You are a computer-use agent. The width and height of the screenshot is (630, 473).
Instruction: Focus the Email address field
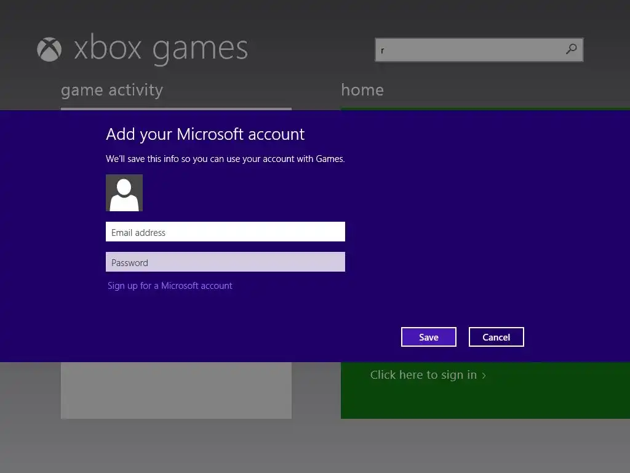click(x=225, y=232)
